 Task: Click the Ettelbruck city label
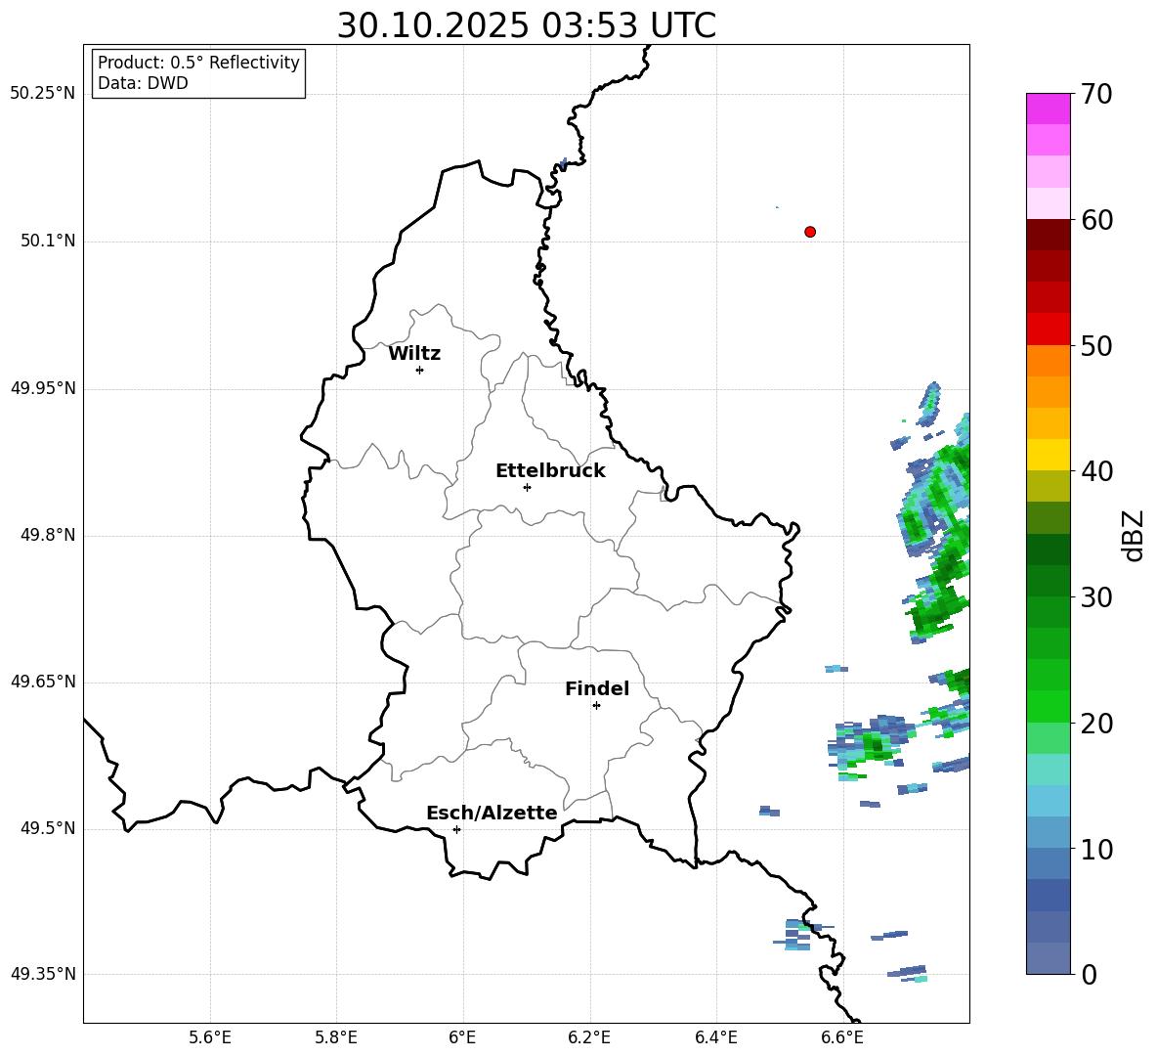(x=550, y=471)
